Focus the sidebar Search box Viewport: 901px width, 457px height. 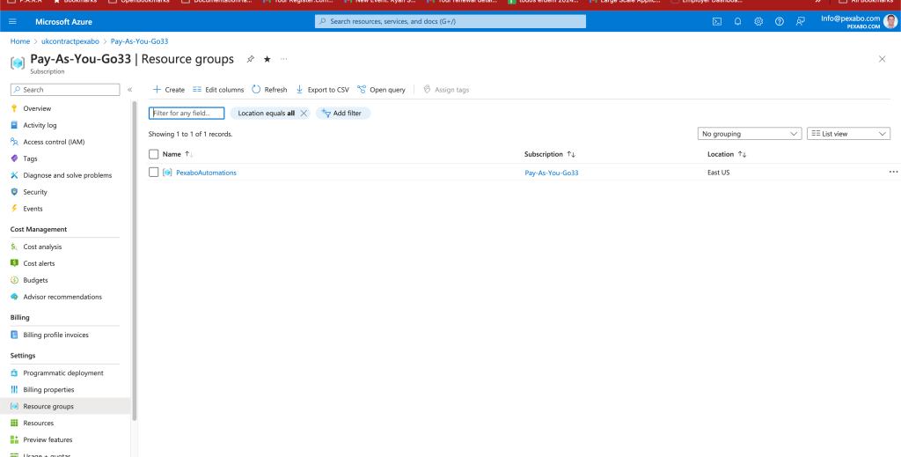click(65, 90)
